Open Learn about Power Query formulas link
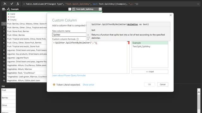Screen dimensions: 202x113 pos(69,75)
